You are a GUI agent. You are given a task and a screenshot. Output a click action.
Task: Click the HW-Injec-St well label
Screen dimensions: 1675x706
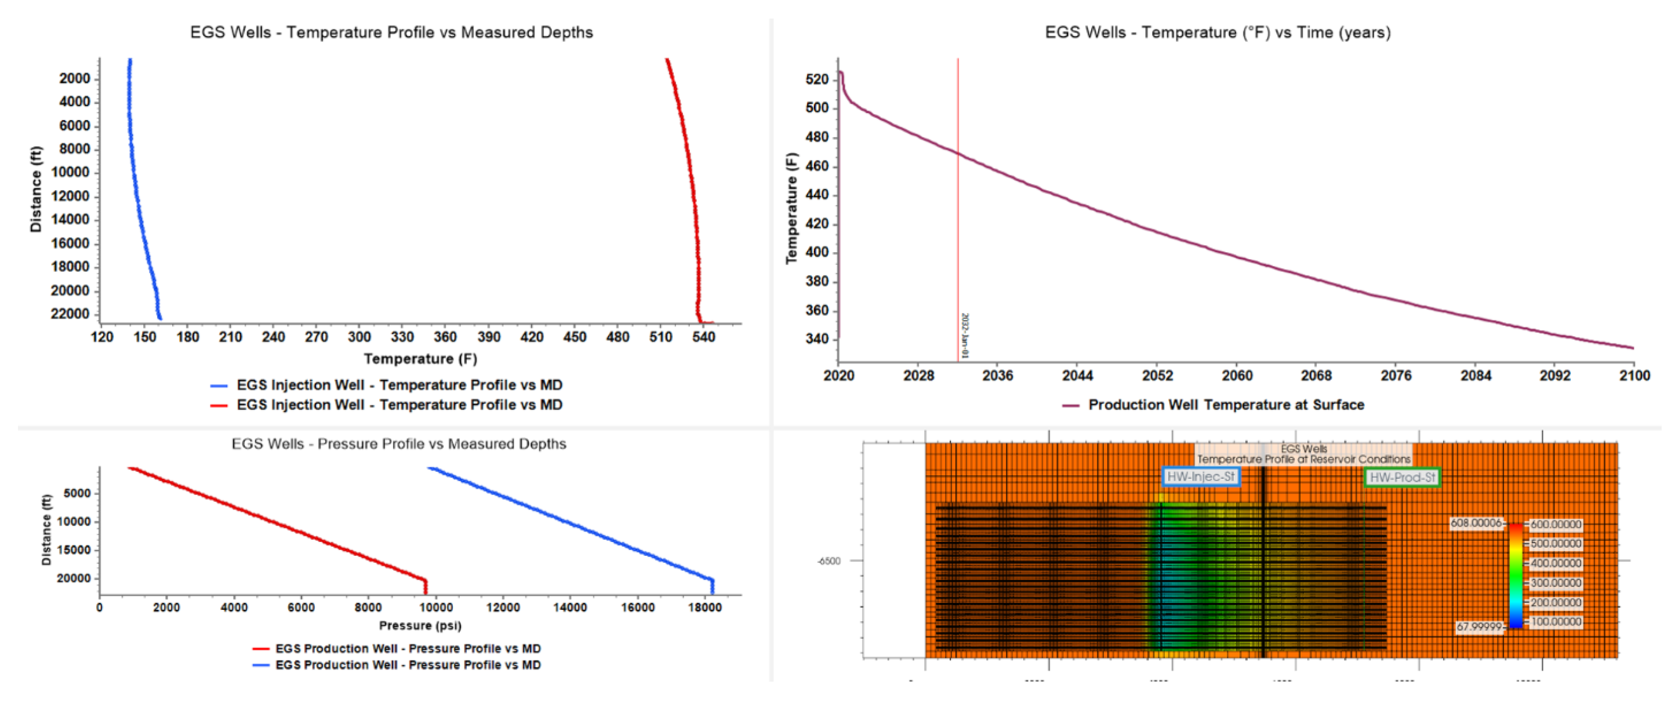[x=1200, y=476]
